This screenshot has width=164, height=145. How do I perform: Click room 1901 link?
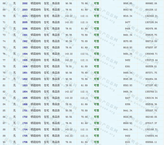coord(25,35)
